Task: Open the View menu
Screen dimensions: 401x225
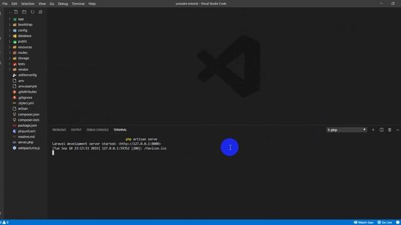Action: (42, 4)
